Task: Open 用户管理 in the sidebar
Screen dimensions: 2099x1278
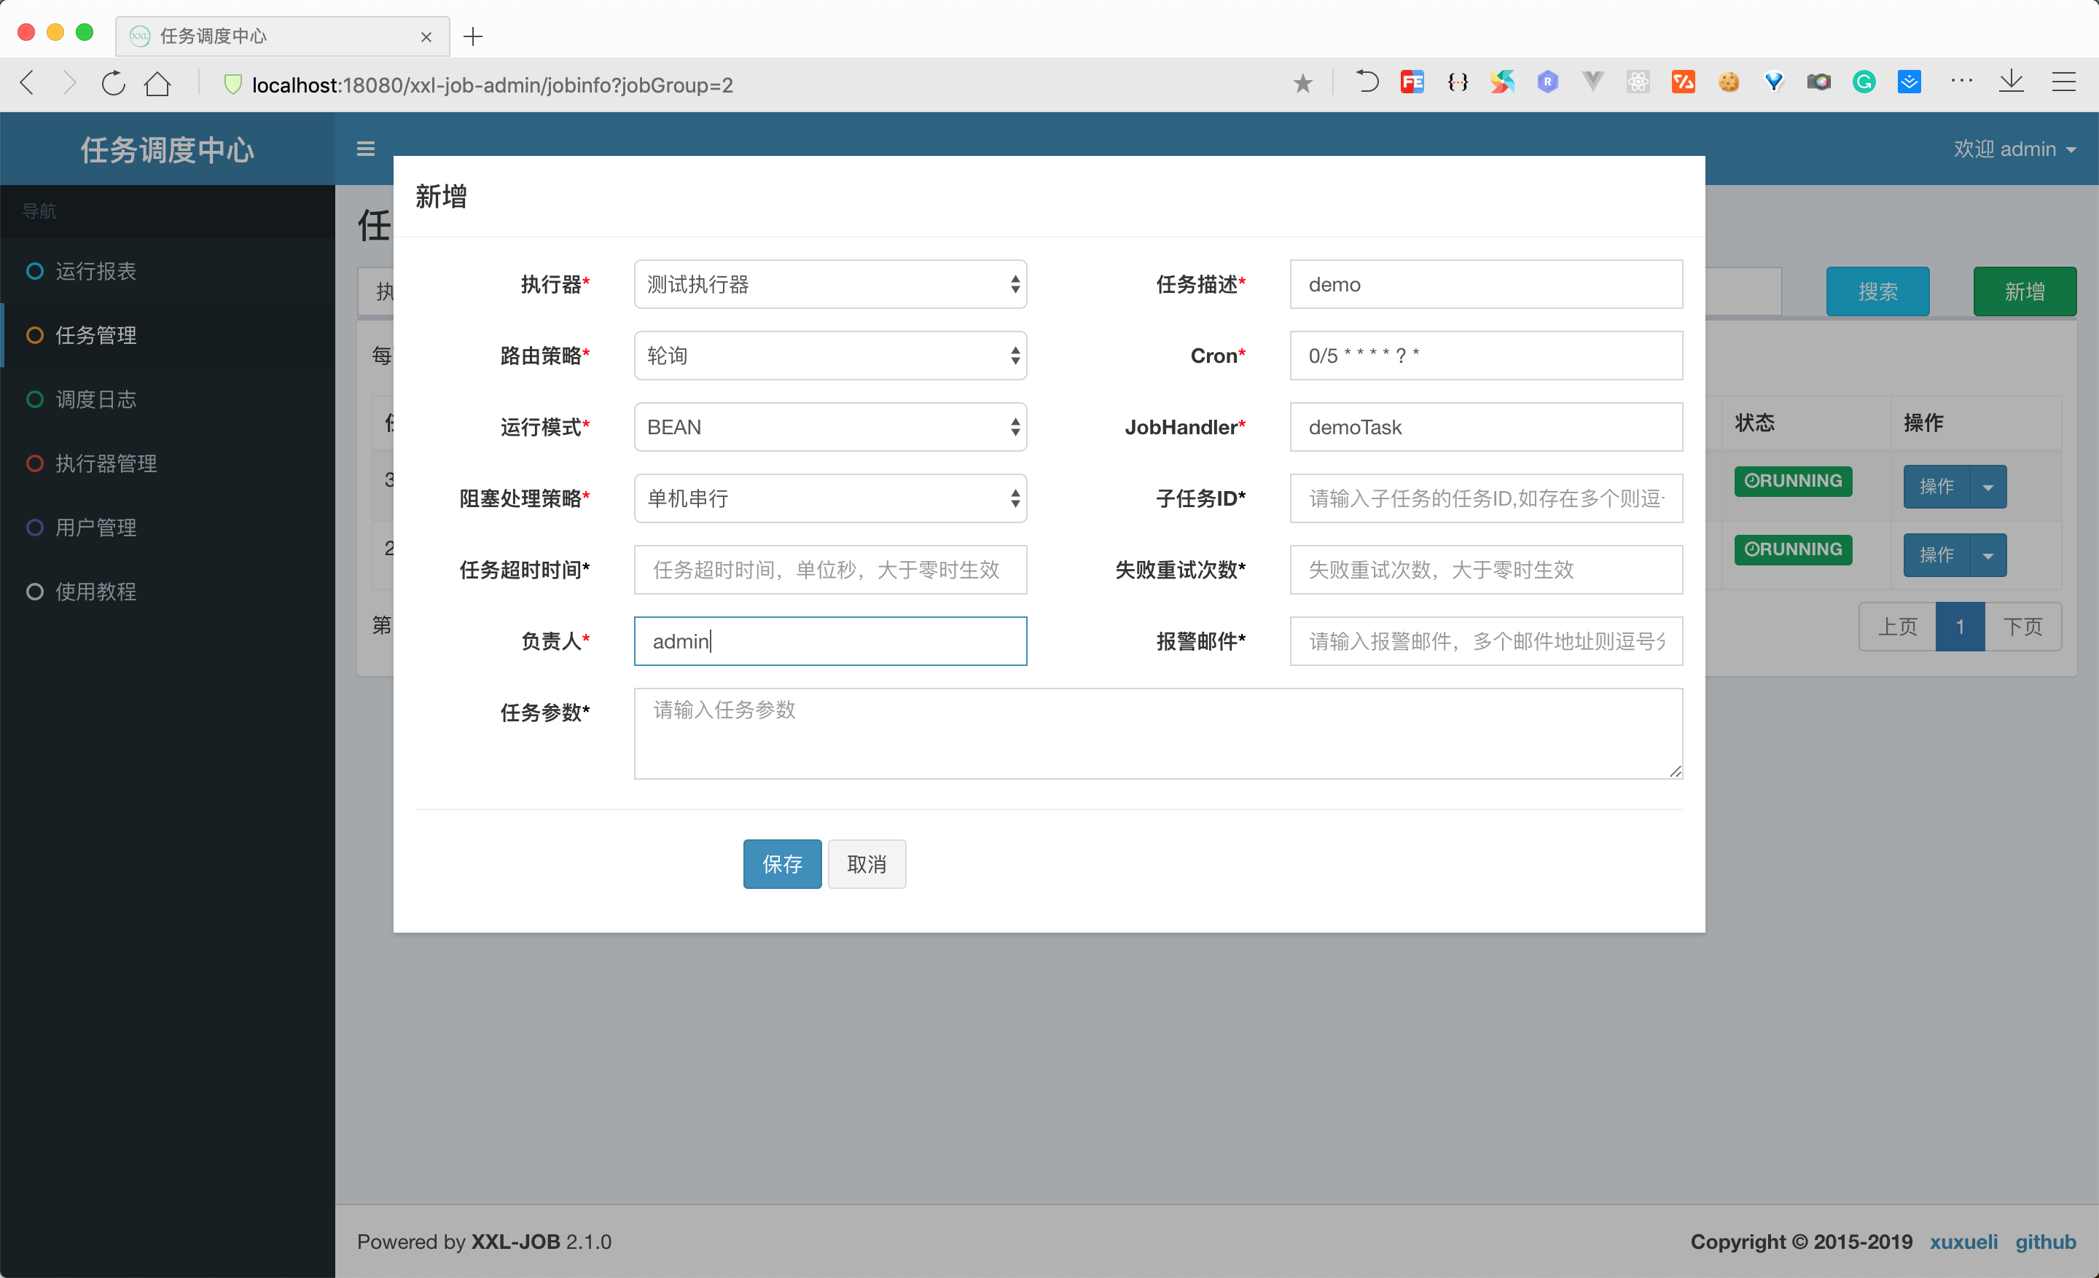Action: point(167,528)
